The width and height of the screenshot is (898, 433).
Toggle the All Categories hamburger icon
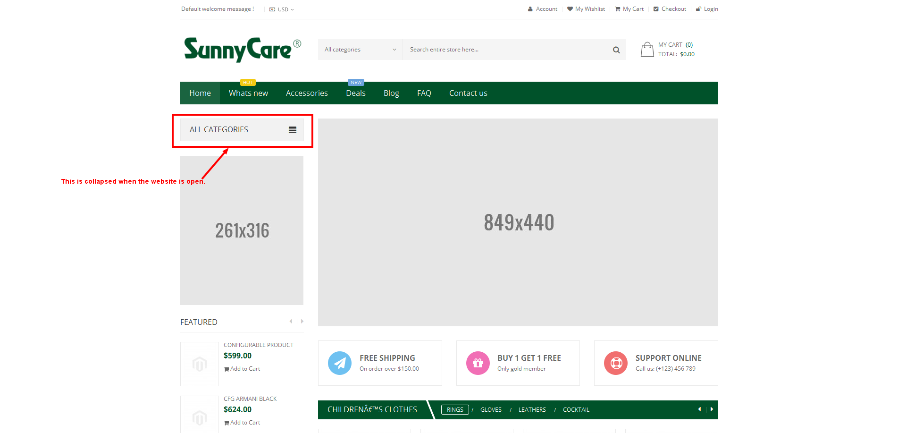(293, 130)
